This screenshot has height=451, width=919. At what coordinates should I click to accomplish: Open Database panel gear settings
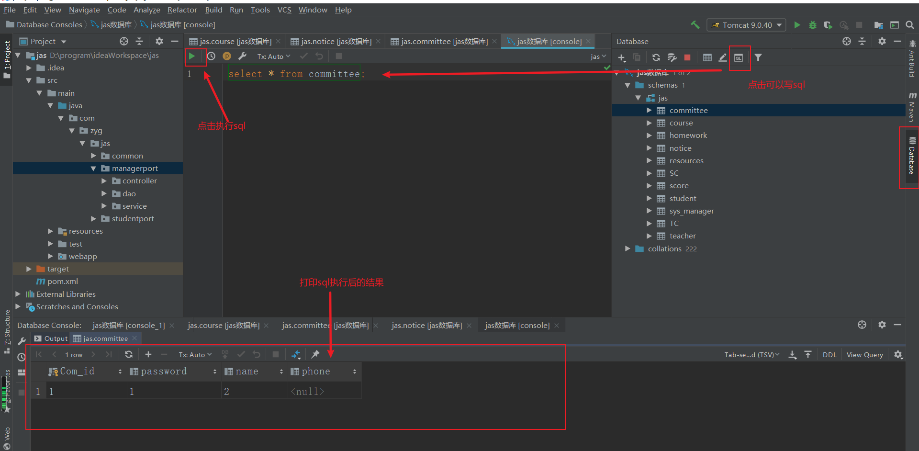coord(882,42)
